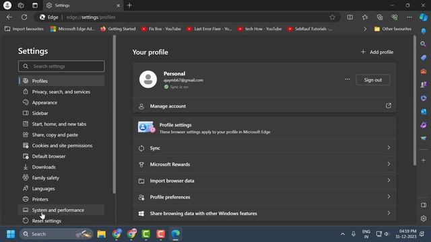Viewport: 431px width, 242px height.
Task: Add this page to favourites star
Action: [332, 17]
